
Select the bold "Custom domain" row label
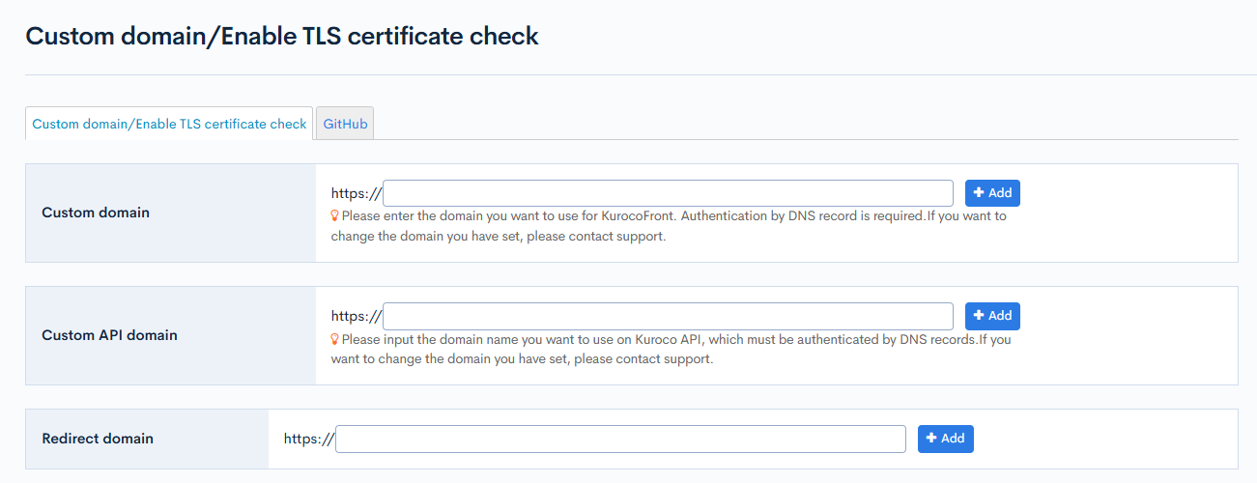[x=96, y=213]
